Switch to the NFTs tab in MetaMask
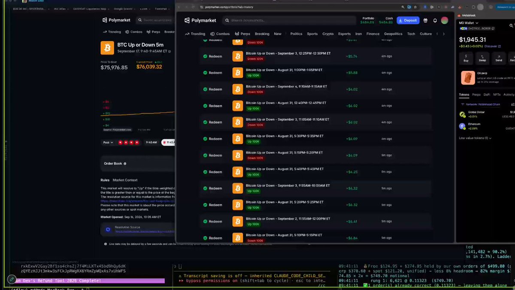The image size is (515, 290). pos(497,95)
